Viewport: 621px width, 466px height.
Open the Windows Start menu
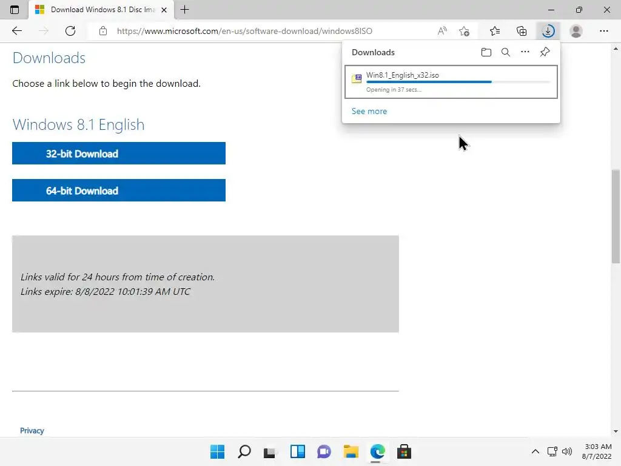(x=218, y=451)
